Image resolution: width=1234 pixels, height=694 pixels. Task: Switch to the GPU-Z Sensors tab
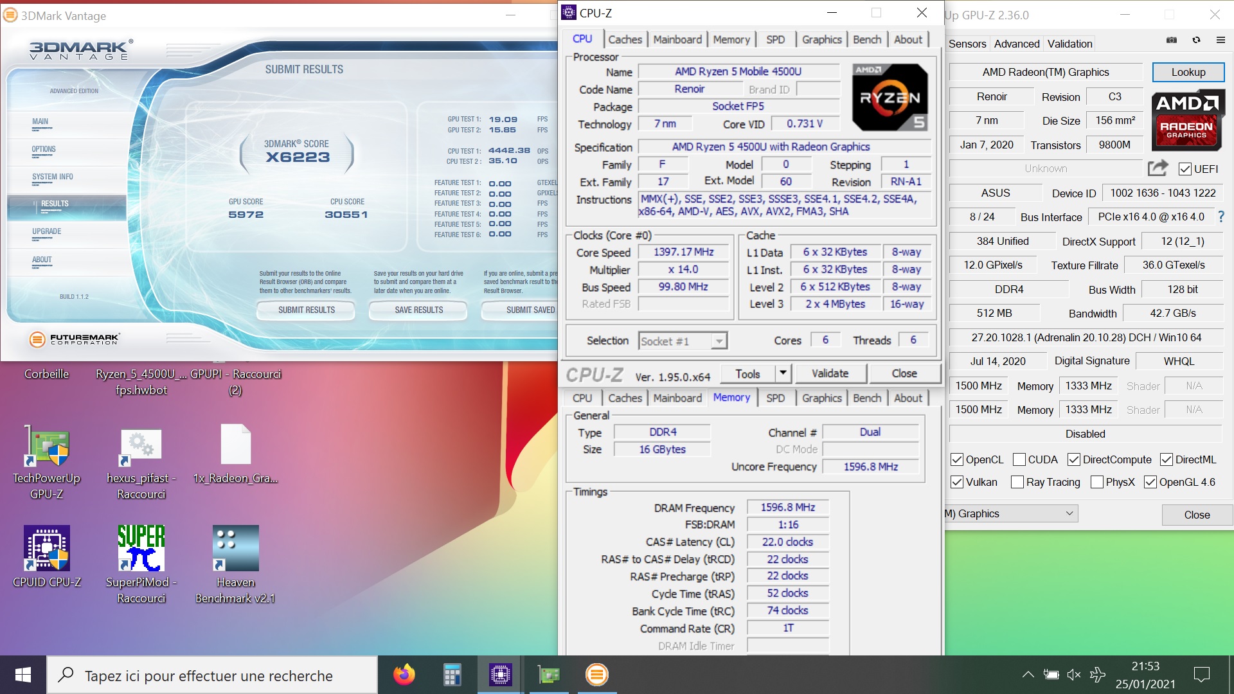coord(967,44)
